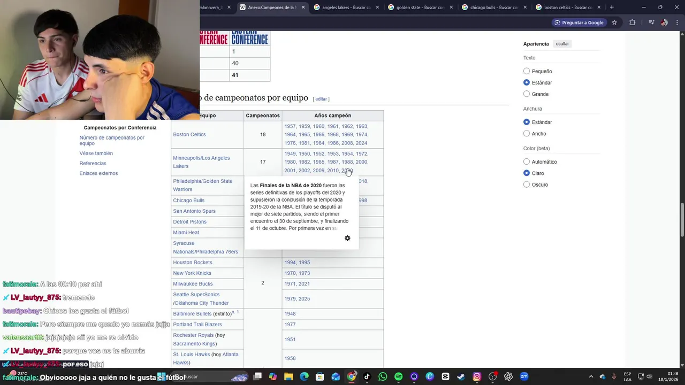Viewport: 685px width, 385px height.
Task: Select Pequeño text size
Action: pyautogui.click(x=527, y=71)
